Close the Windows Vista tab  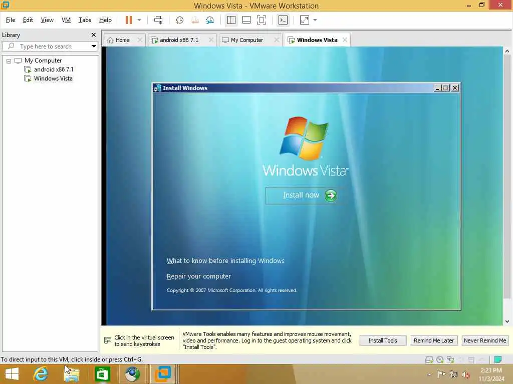345,40
